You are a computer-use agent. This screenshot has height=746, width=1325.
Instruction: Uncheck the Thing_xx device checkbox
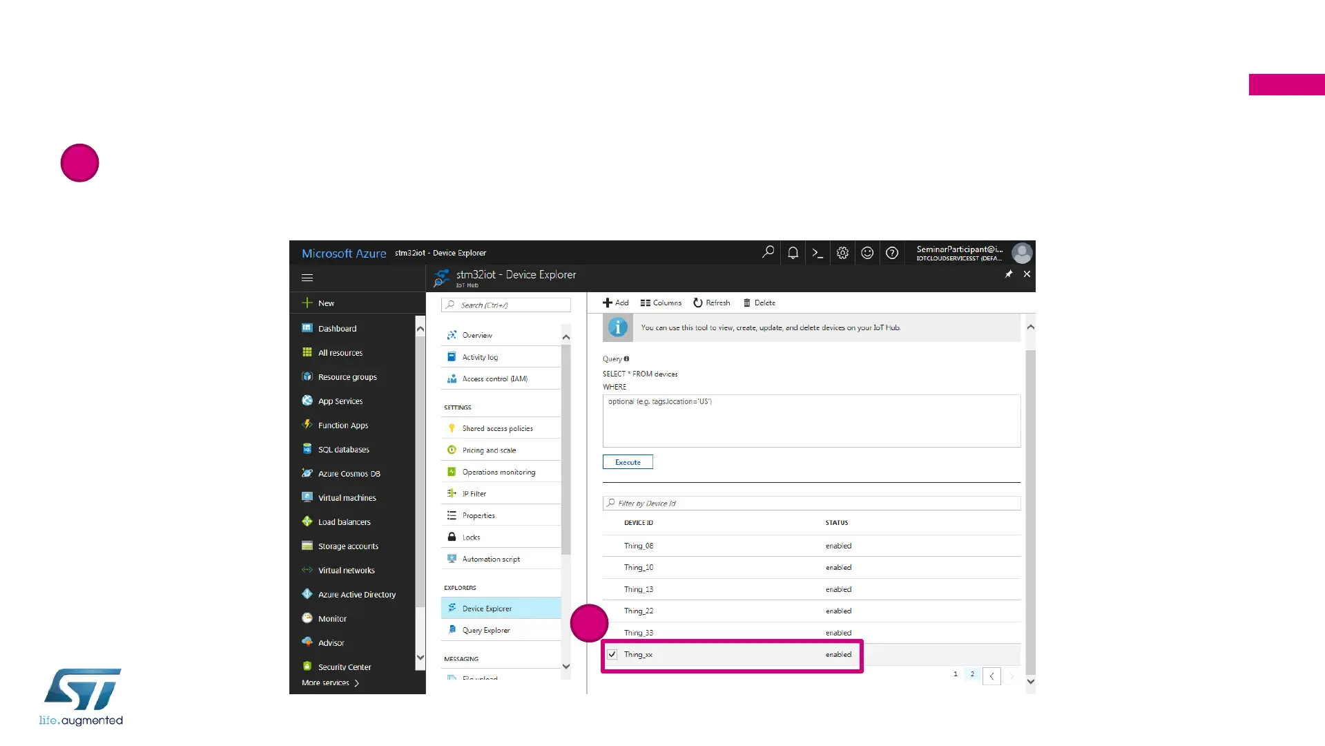[x=612, y=654]
